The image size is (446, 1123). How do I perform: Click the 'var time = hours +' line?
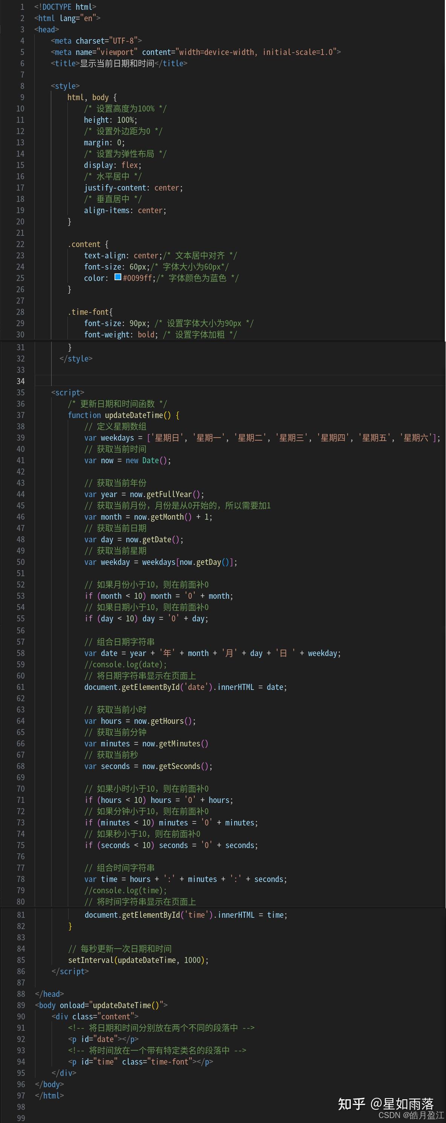click(x=186, y=880)
